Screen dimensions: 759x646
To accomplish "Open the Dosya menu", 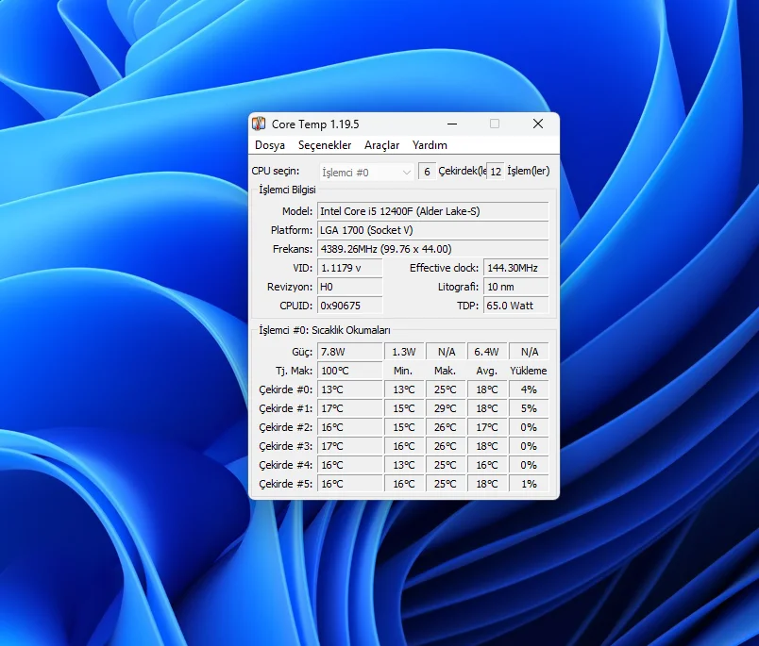I will point(270,145).
